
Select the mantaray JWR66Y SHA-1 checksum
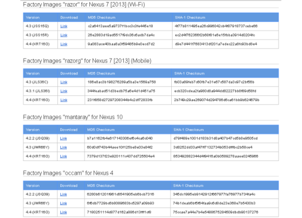(x=213, y=147)
